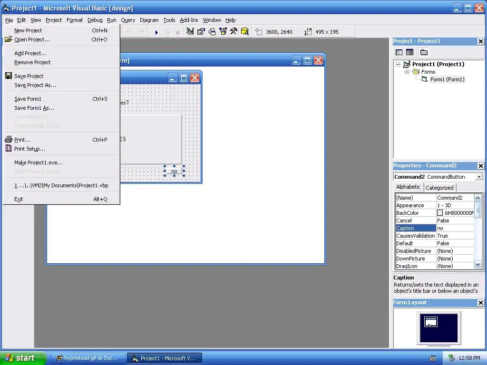Click the Save Project floppy disk icon
487x365 pixels.
pyautogui.click(x=9, y=76)
